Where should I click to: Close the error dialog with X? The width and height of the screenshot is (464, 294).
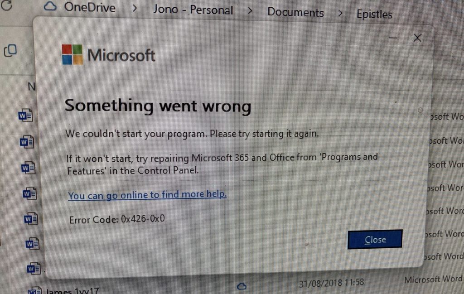click(x=417, y=38)
